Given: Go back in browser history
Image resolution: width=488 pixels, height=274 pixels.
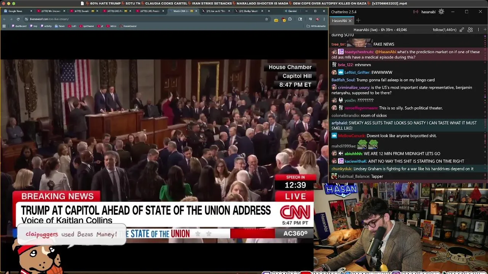Looking at the screenshot, I should (4, 19).
